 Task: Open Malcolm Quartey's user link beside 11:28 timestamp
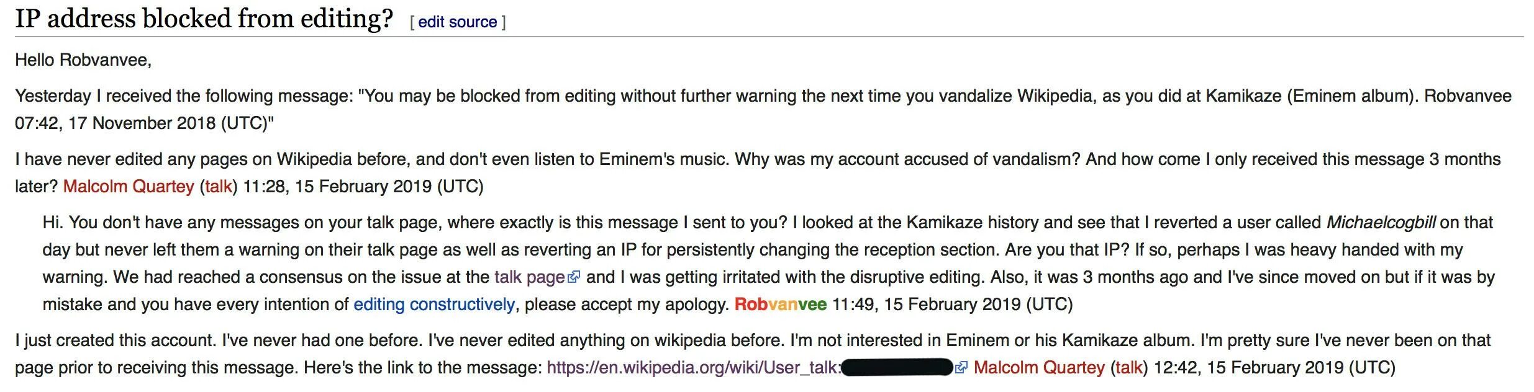129,187
